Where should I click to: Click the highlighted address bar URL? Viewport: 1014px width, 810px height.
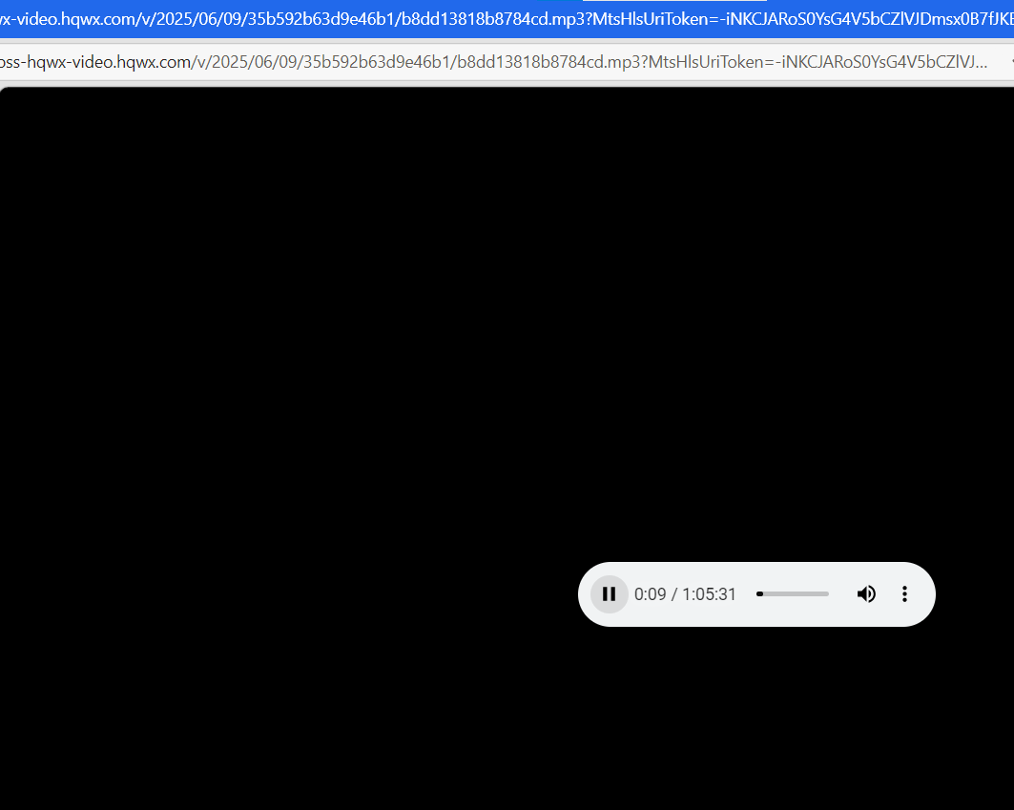507,19
